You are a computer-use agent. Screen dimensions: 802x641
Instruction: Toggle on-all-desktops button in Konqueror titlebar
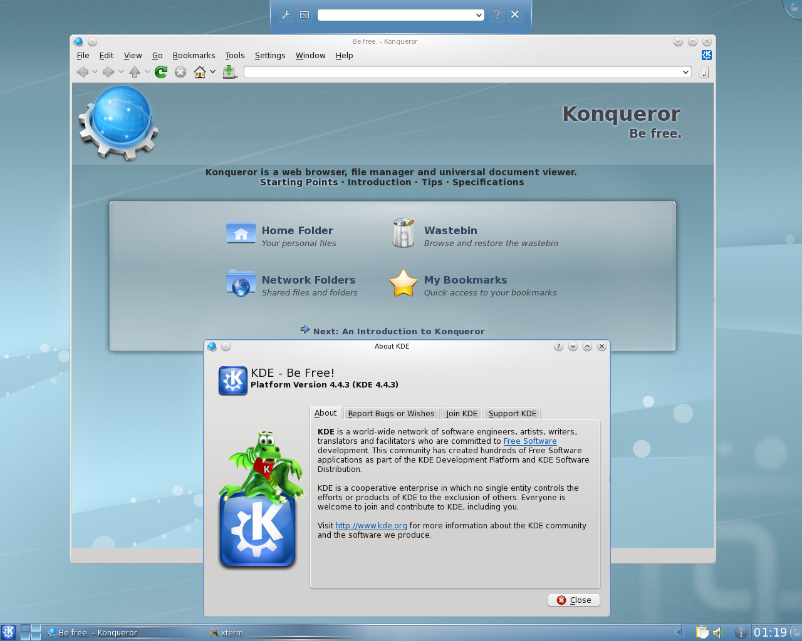(92, 42)
